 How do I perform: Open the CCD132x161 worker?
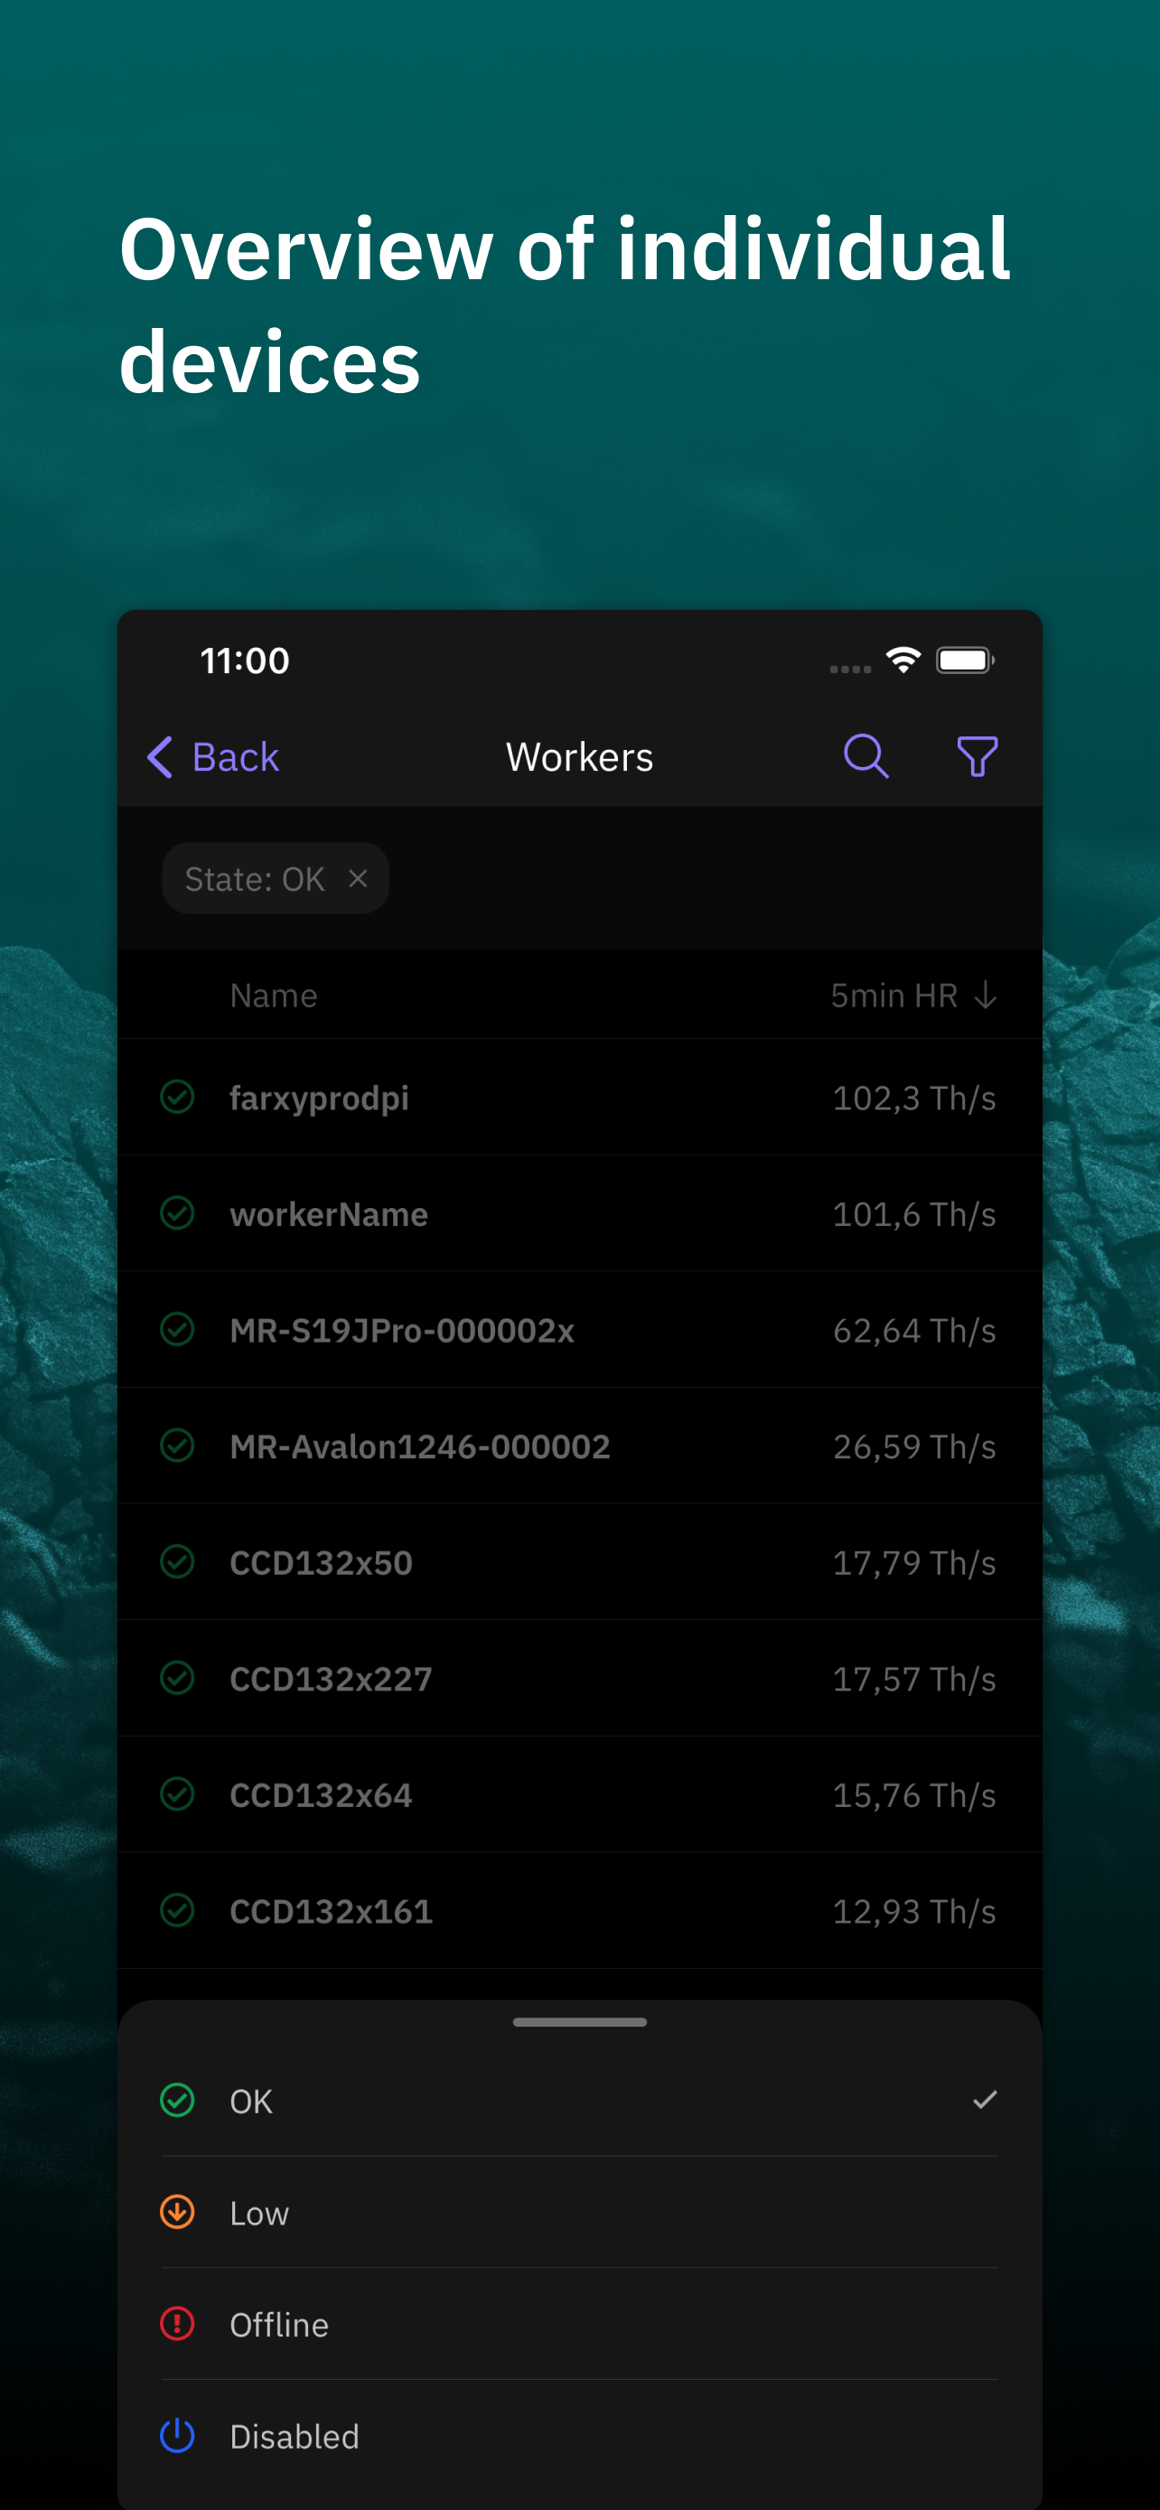[579, 1910]
